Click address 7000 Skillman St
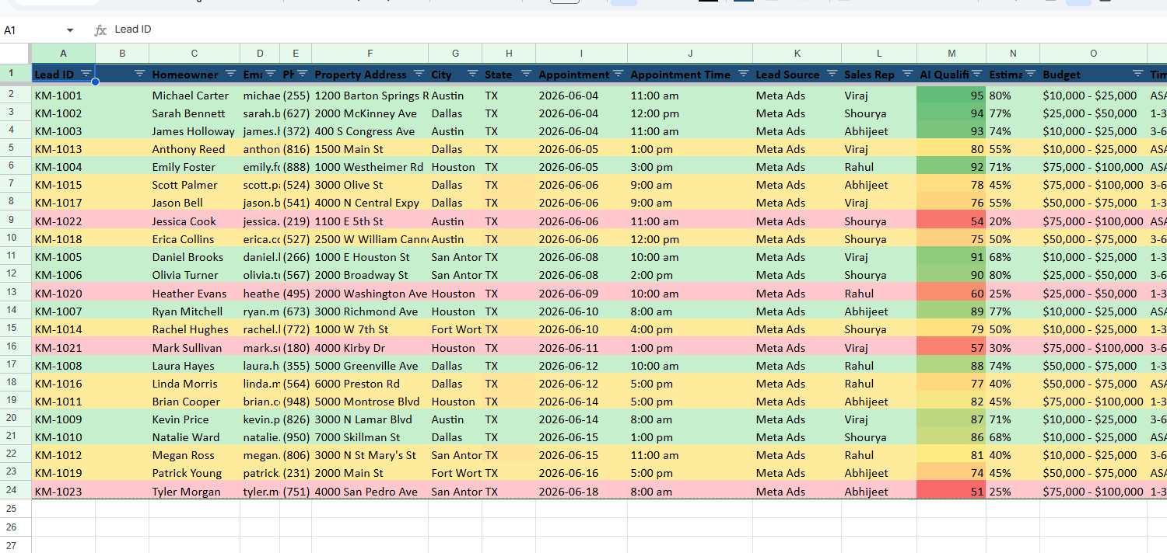The width and height of the screenshot is (1167, 553). [x=370, y=437]
